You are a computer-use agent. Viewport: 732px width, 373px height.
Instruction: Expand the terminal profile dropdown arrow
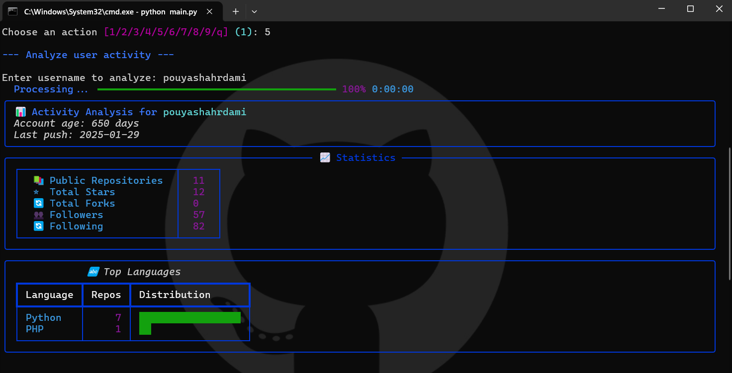click(254, 11)
